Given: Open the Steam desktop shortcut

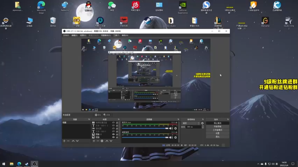Looking at the screenshot, I should click(148, 22).
